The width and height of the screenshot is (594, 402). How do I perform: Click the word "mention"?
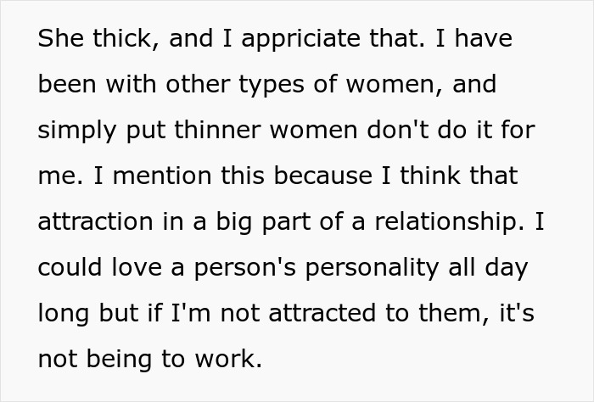click(x=149, y=176)
